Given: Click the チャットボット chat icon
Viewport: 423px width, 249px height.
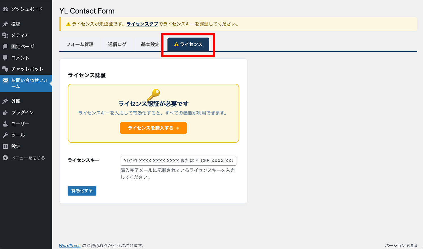Looking at the screenshot, I should pos(5,69).
